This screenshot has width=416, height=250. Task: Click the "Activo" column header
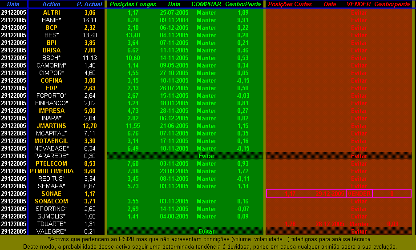click(51, 4)
